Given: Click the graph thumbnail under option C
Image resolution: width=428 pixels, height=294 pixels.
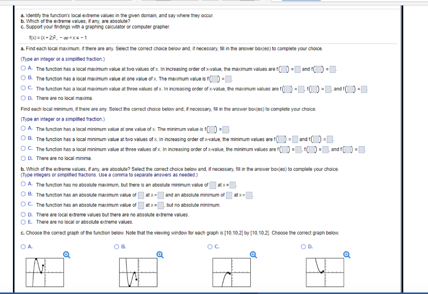Looking at the screenshot, I should 231,273.
